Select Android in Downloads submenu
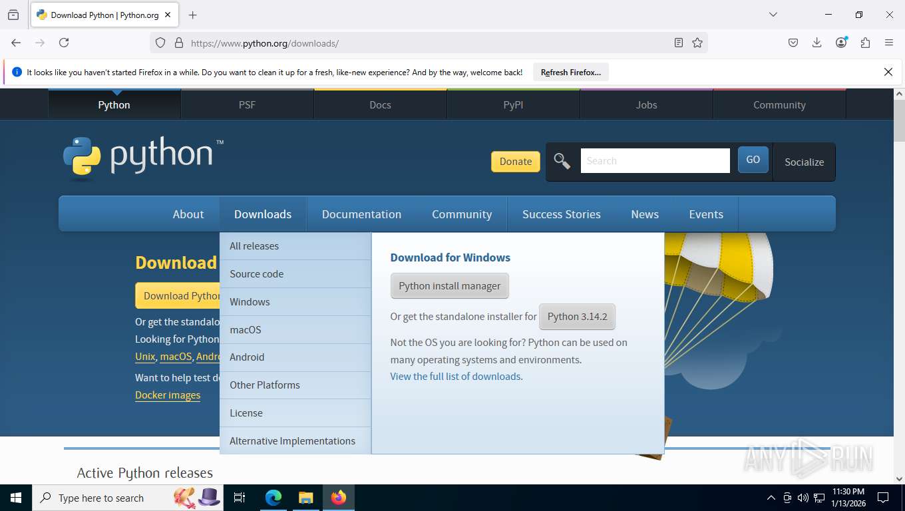Screen dimensions: 905x511 tap(295, 357)
